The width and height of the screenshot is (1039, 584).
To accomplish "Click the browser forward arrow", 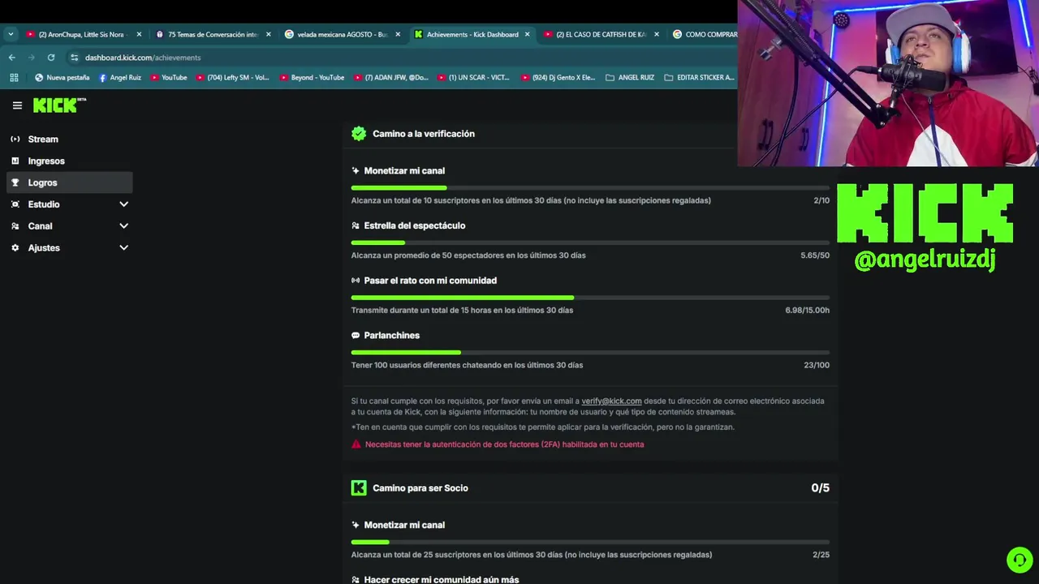I will point(32,58).
